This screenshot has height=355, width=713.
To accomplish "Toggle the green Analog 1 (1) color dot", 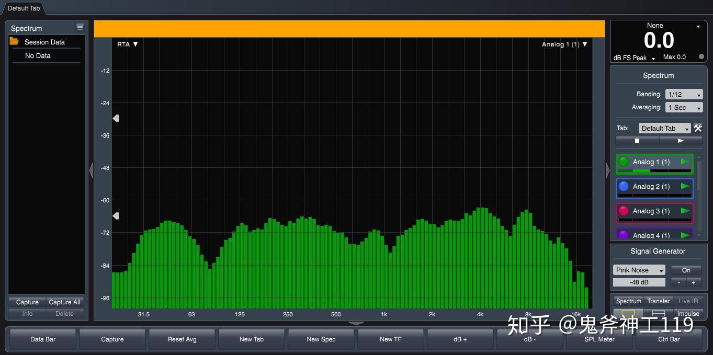I will [x=624, y=162].
